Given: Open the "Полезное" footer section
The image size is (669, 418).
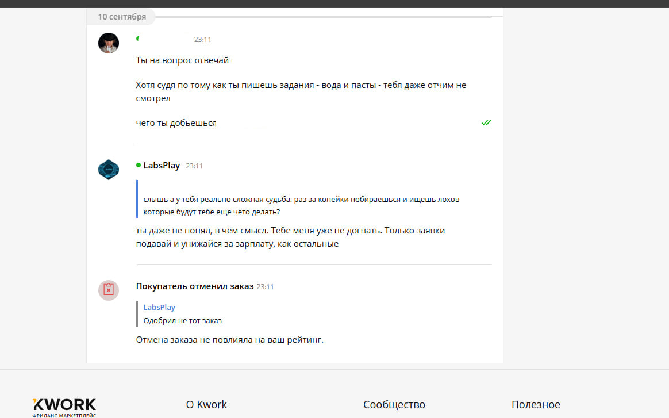Looking at the screenshot, I should click(x=536, y=405).
